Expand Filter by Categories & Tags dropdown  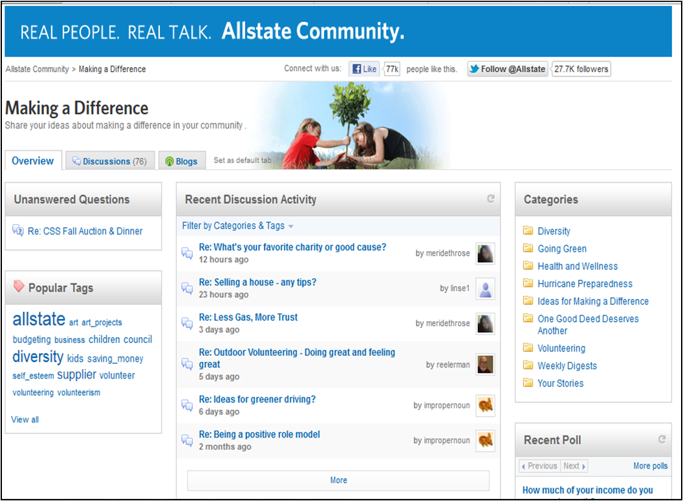coord(237,226)
